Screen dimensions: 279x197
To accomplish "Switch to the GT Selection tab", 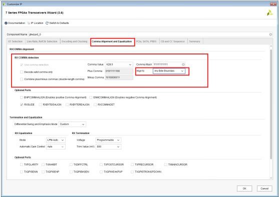I will click(16, 41).
